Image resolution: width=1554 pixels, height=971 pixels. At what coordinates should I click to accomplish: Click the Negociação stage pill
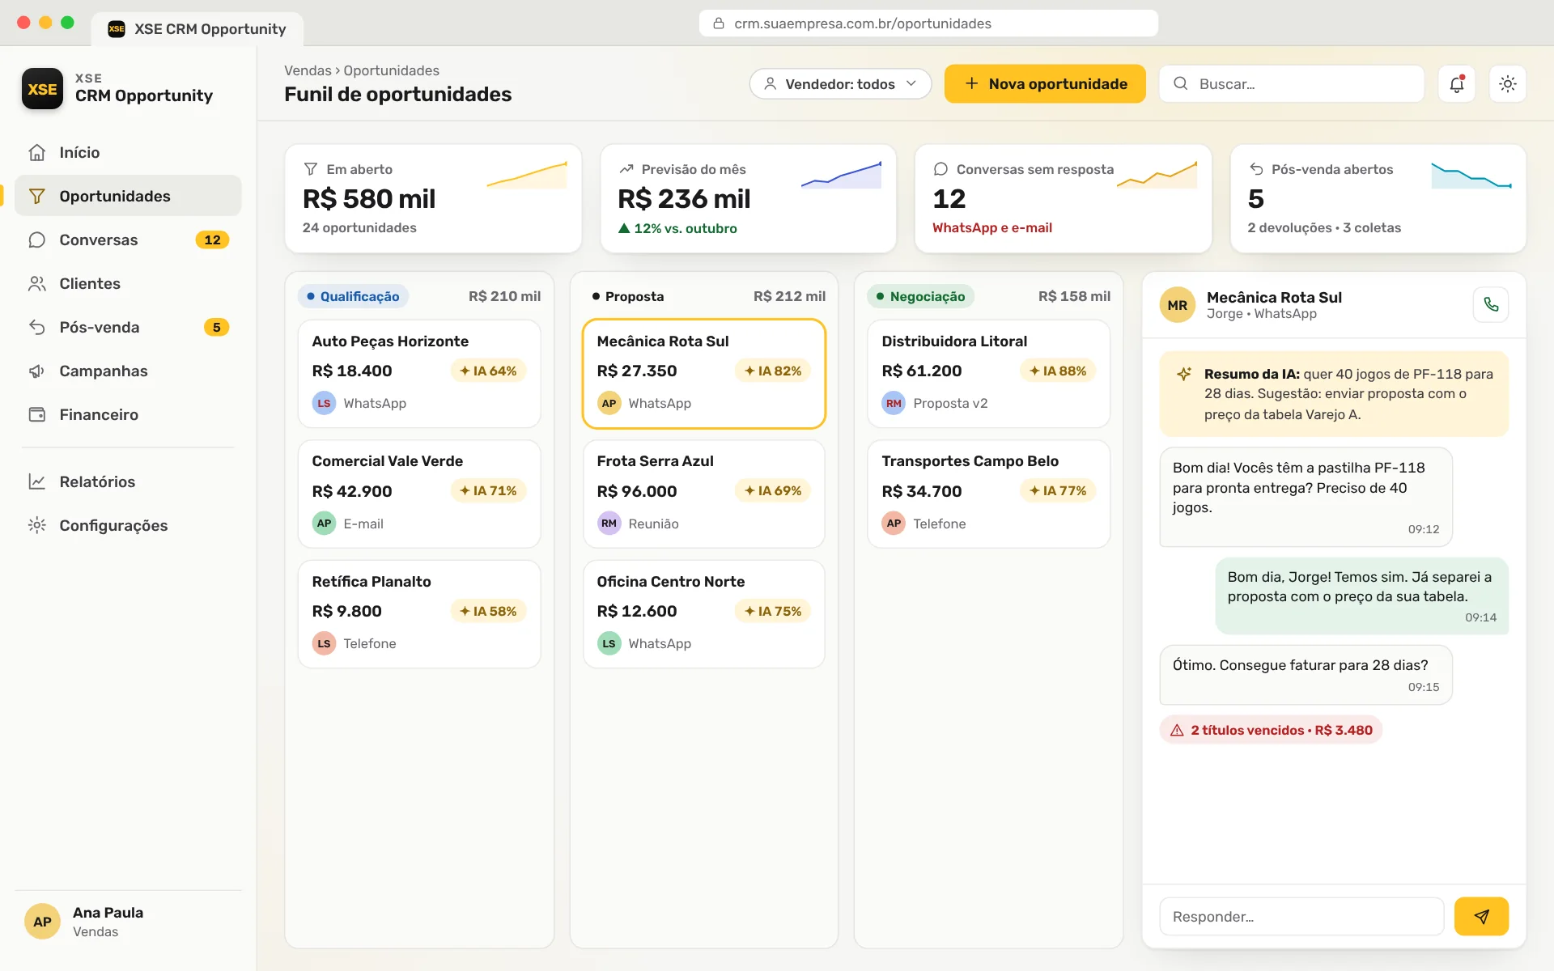point(920,296)
